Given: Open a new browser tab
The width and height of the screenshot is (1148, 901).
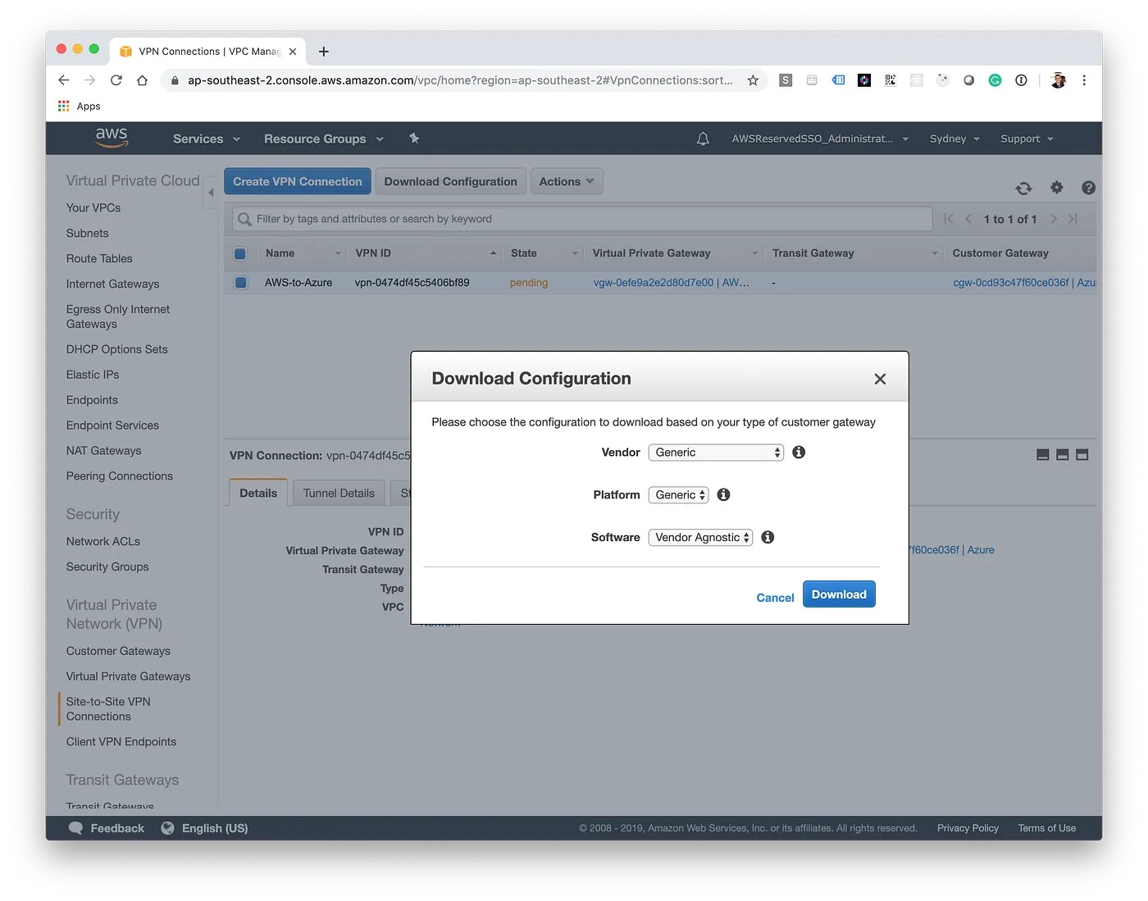Looking at the screenshot, I should pyautogui.click(x=324, y=52).
